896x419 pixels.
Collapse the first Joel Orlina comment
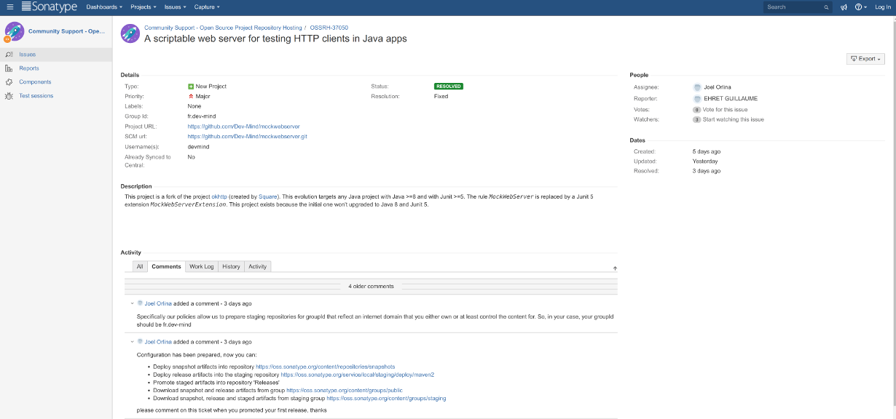pyautogui.click(x=132, y=303)
